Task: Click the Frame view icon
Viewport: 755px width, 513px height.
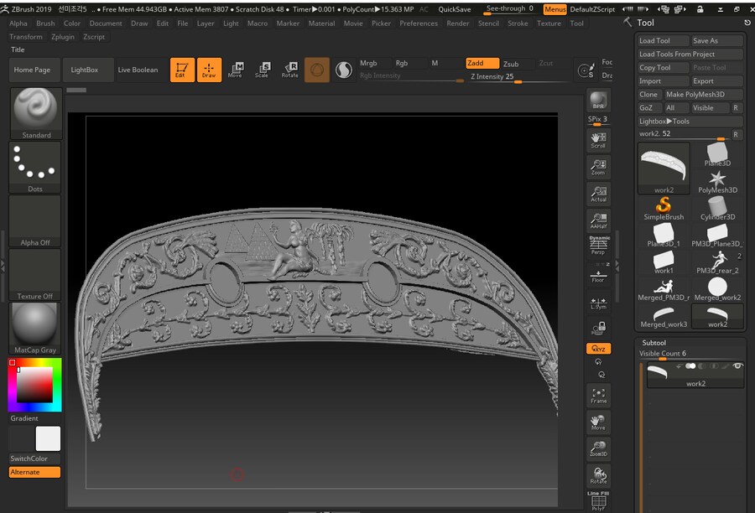Action: [x=598, y=396]
